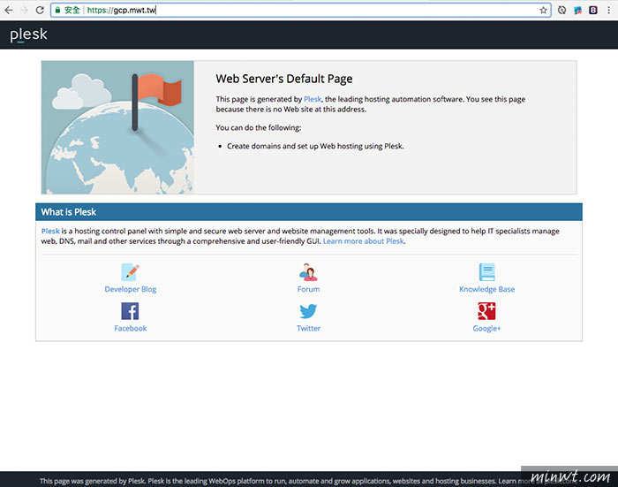Click the Create domains bullet text

click(x=315, y=146)
